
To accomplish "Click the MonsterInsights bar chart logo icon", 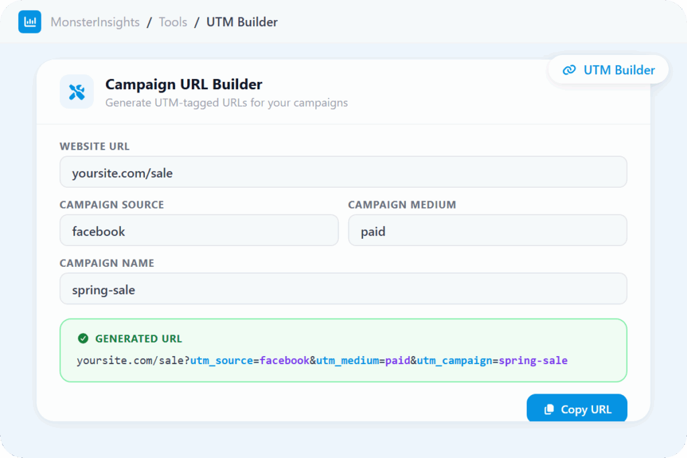I will point(30,22).
